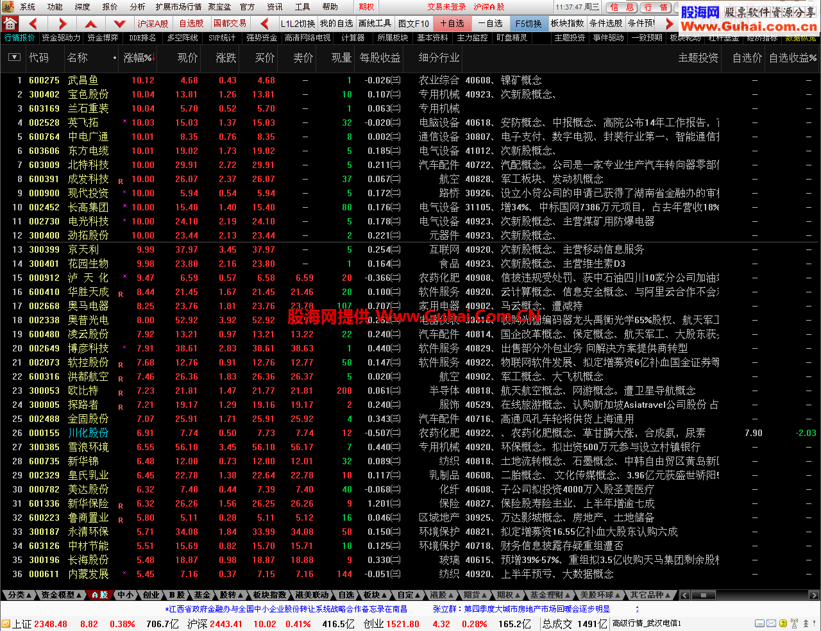Click the application logo icon in title bar
The width and height of the screenshot is (821, 631).
[8, 6]
